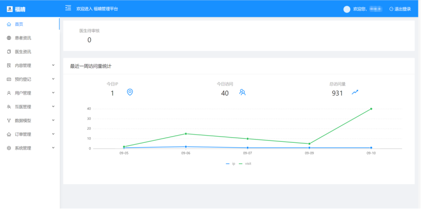
Task: Open the 首页 menu item
Action: (x=19, y=24)
